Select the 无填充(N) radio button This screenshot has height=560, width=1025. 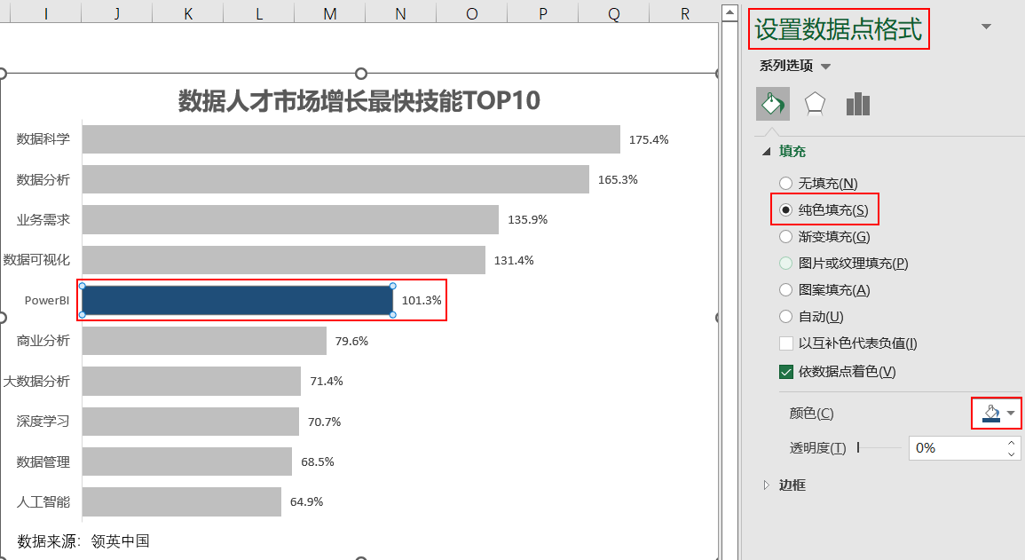(785, 184)
